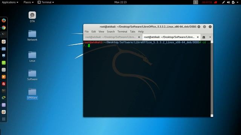The image size is (241, 135).
Task: Open the Places menu
Action: click(x=29, y=2)
